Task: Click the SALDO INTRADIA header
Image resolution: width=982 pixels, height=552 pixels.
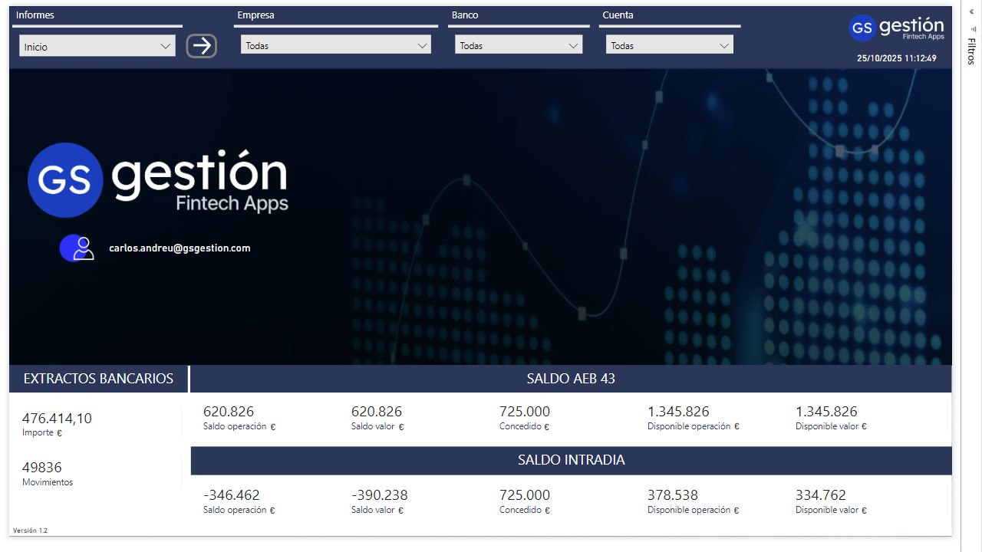Action: click(x=571, y=460)
